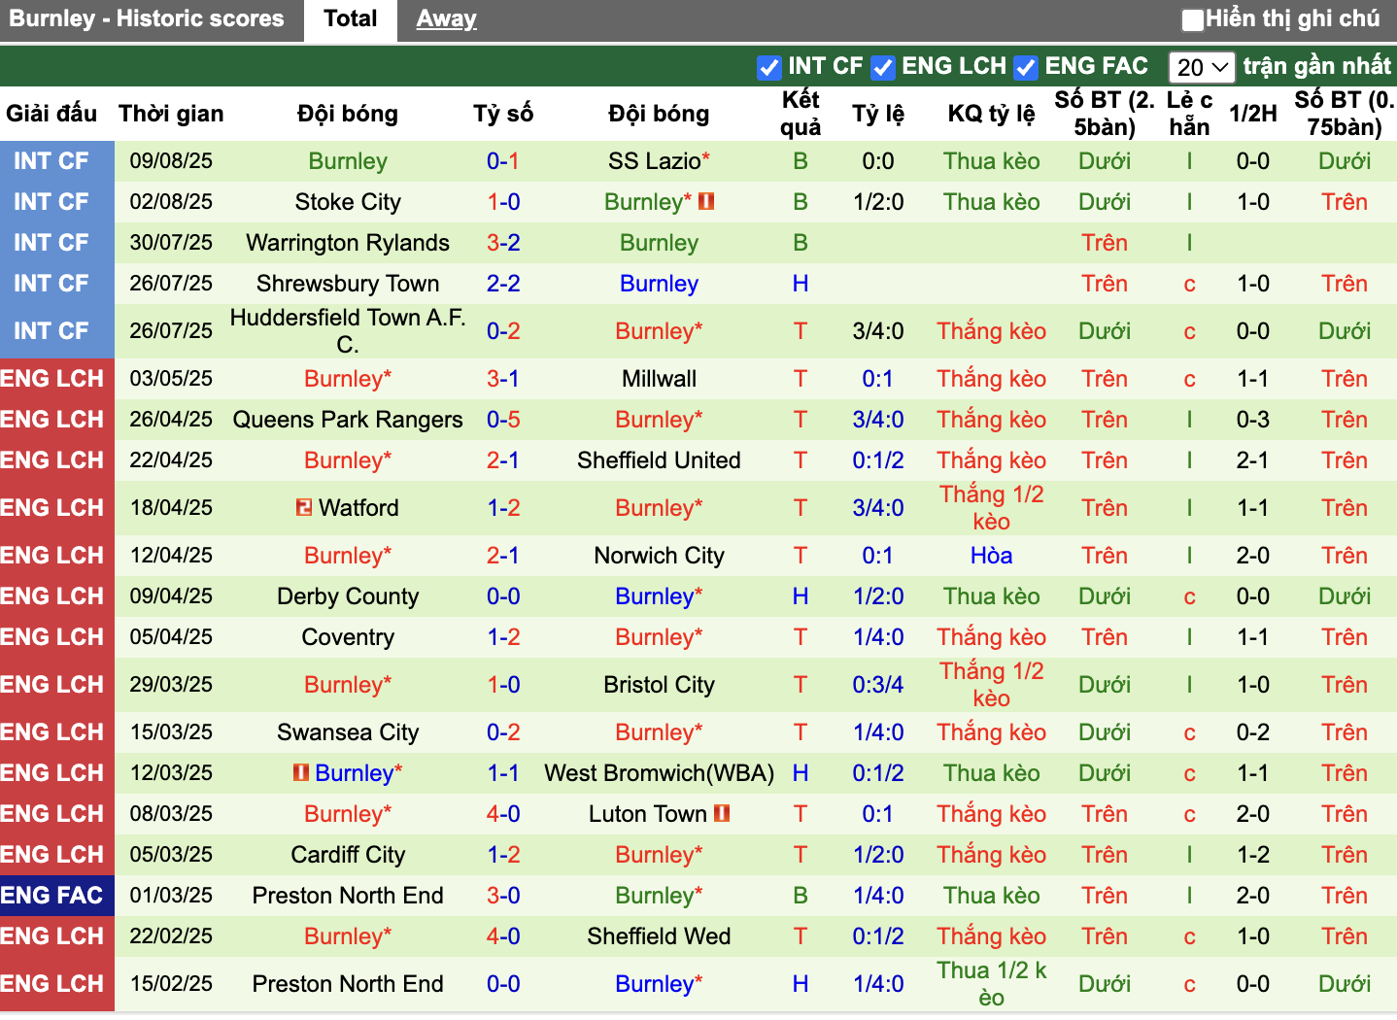Click the trận gần nhất label

point(1317,66)
